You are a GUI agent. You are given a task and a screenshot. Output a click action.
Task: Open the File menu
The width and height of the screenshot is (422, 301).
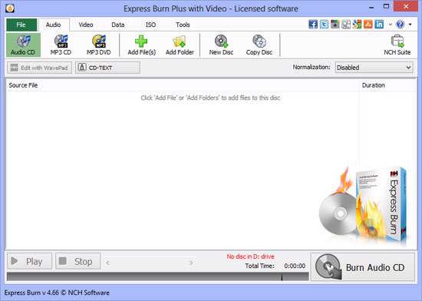click(x=21, y=25)
